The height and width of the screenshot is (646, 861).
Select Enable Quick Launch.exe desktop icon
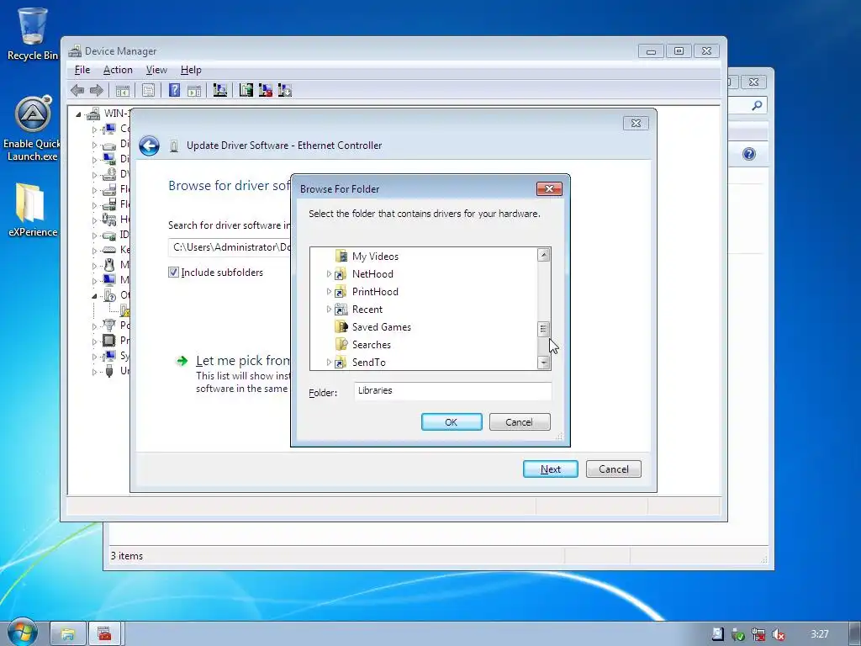click(x=33, y=129)
